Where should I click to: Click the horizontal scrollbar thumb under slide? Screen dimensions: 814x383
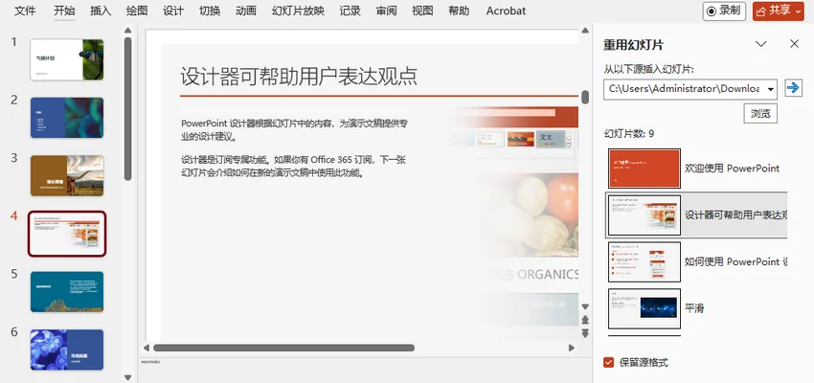click(x=283, y=348)
